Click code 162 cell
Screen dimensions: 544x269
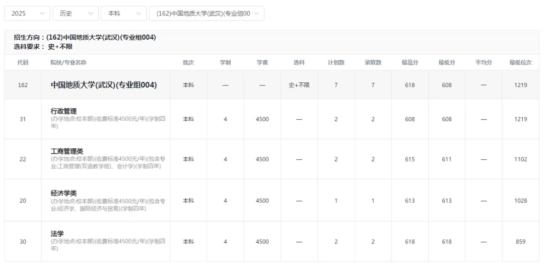23,85
